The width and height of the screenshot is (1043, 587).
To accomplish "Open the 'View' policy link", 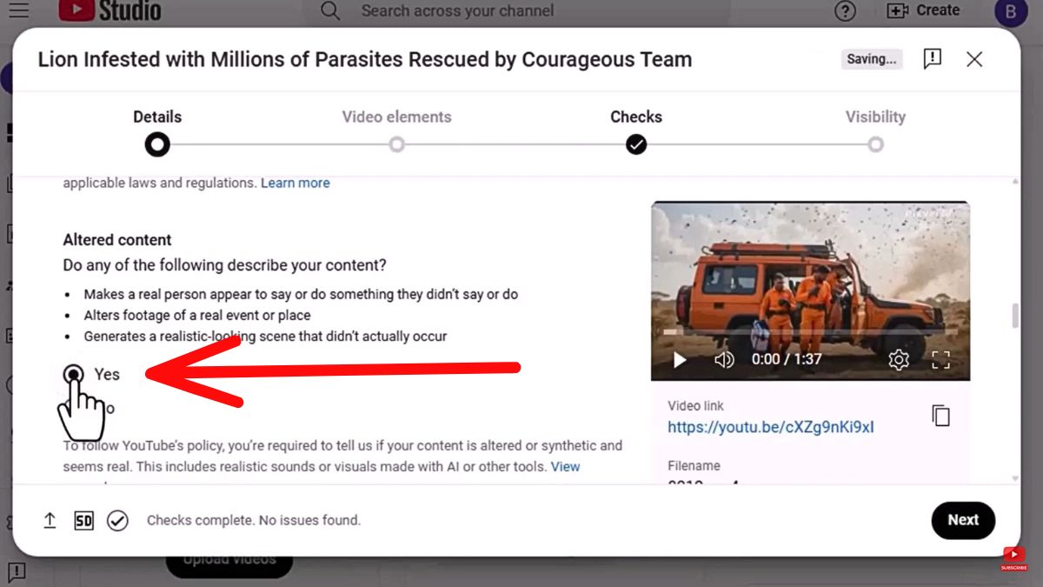I will click(x=565, y=467).
